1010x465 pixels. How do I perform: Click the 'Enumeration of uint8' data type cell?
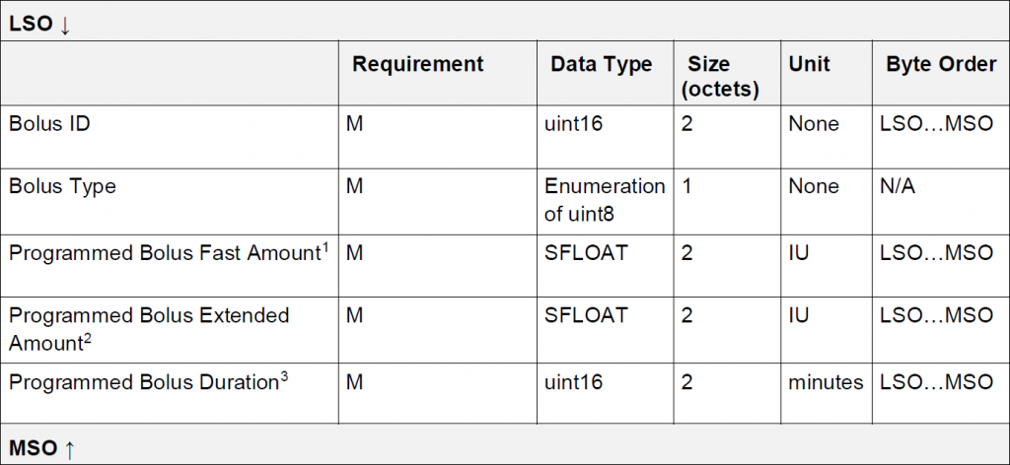click(605, 198)
